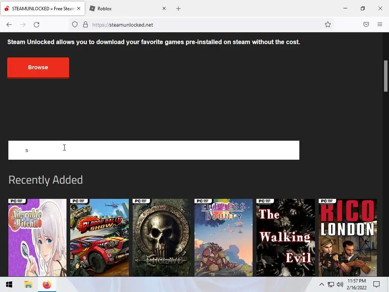Open the Endless Bounty game cover
This screenshot has height=292, width=389.
[x=223, y=237]
